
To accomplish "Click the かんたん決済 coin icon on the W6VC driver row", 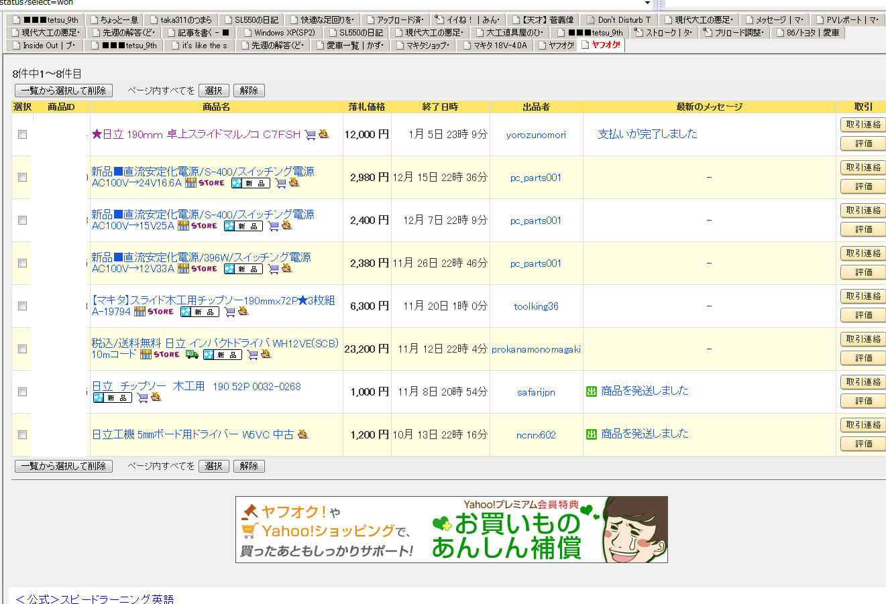I will click(303, 434).
